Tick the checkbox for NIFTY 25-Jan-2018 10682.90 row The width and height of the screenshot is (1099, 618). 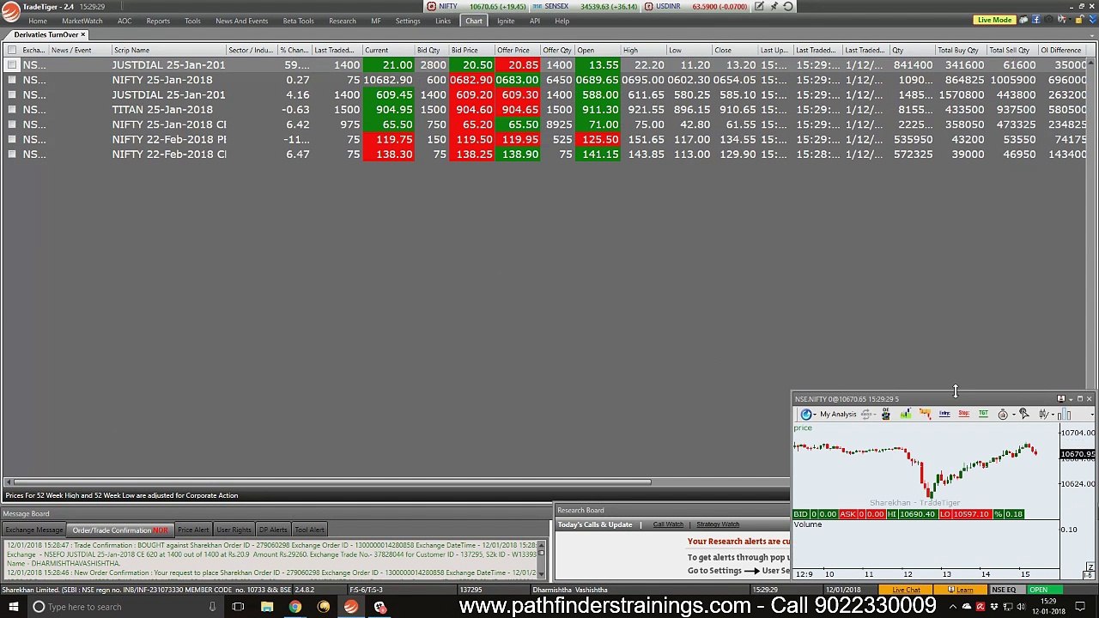[x=12, y=80]
